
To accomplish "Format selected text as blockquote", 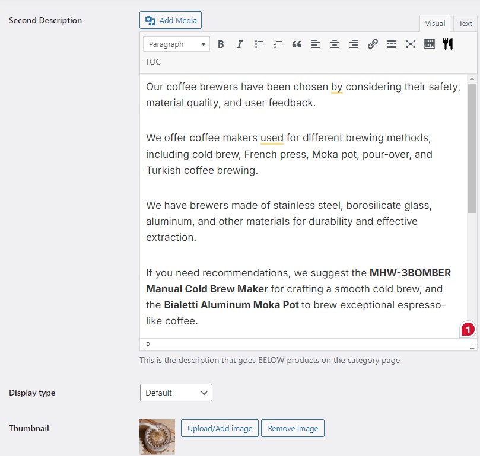I will point(297,44).
